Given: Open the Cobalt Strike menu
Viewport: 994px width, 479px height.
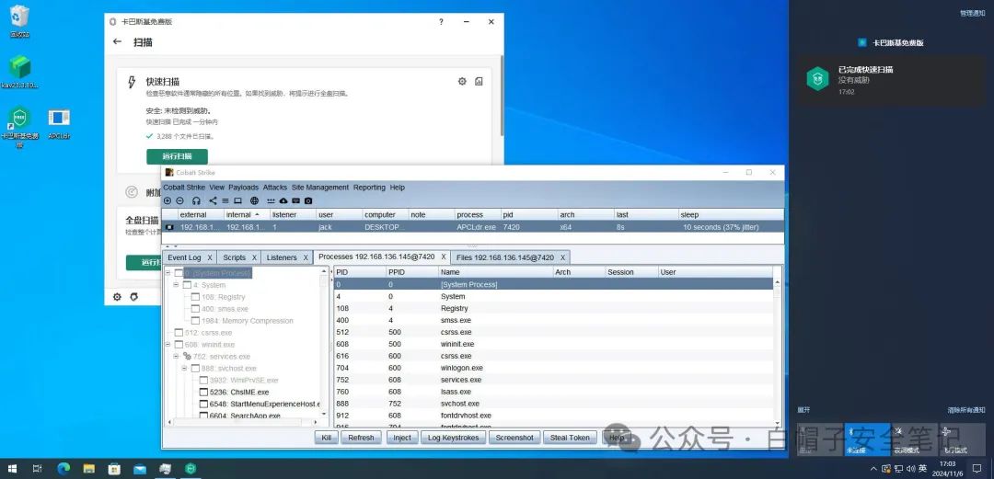Looking at the screenshot, I should tap(184, 188).
